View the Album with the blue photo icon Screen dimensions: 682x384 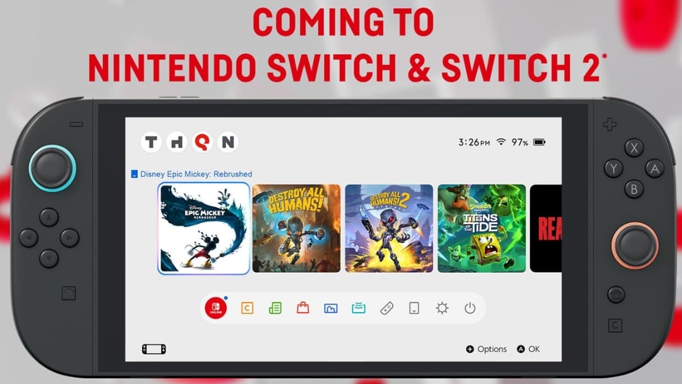coord(330,308)
